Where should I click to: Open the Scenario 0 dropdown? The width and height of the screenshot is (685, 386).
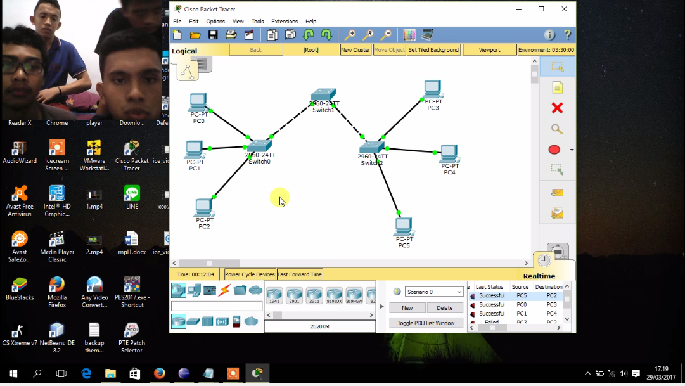pyautogui.click(x=434, y=292)
